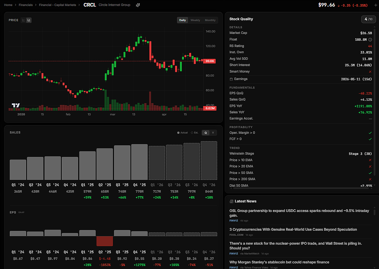Click the 4/10 stock quality score badge
Screen dimensions: 379x269
(x=368, y=19)
